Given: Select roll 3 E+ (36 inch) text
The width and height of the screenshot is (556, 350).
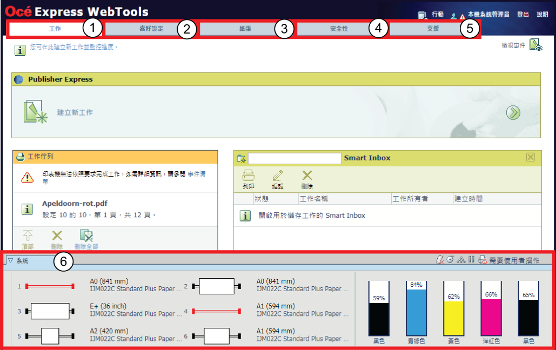Looking at the screenshot, I should (x=108, y=306).
